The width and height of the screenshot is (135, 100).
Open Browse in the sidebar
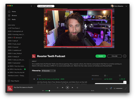click(14, 16)
